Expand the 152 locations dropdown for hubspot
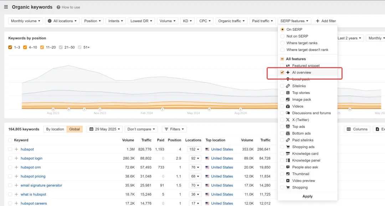The height and width of the screenshot is (206, 385). coord(194,149)
